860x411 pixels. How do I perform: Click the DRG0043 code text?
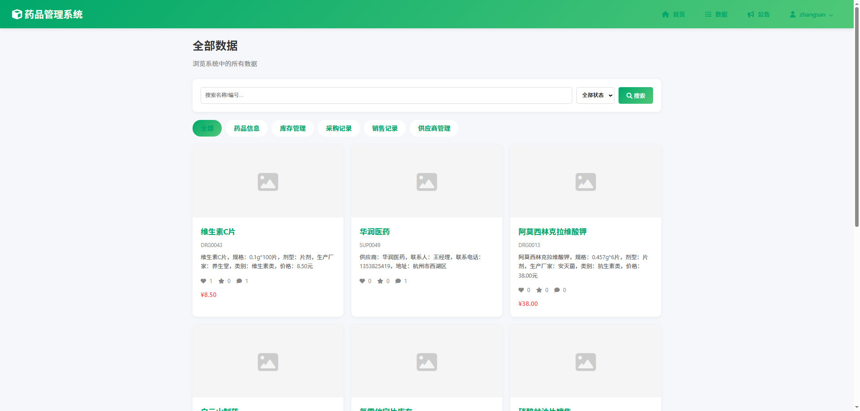pyautogui.click(x=211, y=245)
